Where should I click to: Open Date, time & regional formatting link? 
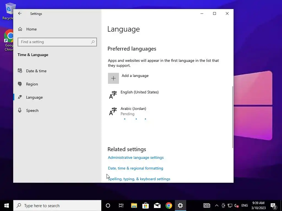coord(135,168)
